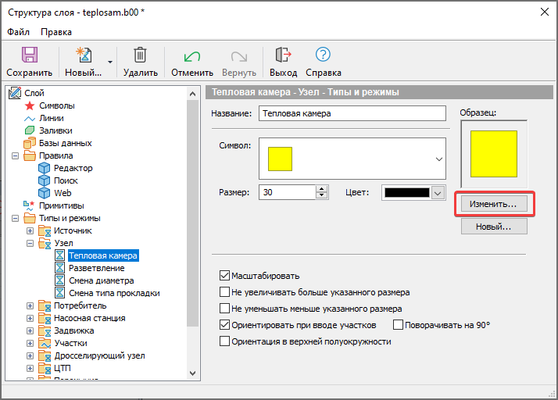Uncheck the Масштабировать checkbox
This screenshot has width=558, height=400.
point(226,276)
